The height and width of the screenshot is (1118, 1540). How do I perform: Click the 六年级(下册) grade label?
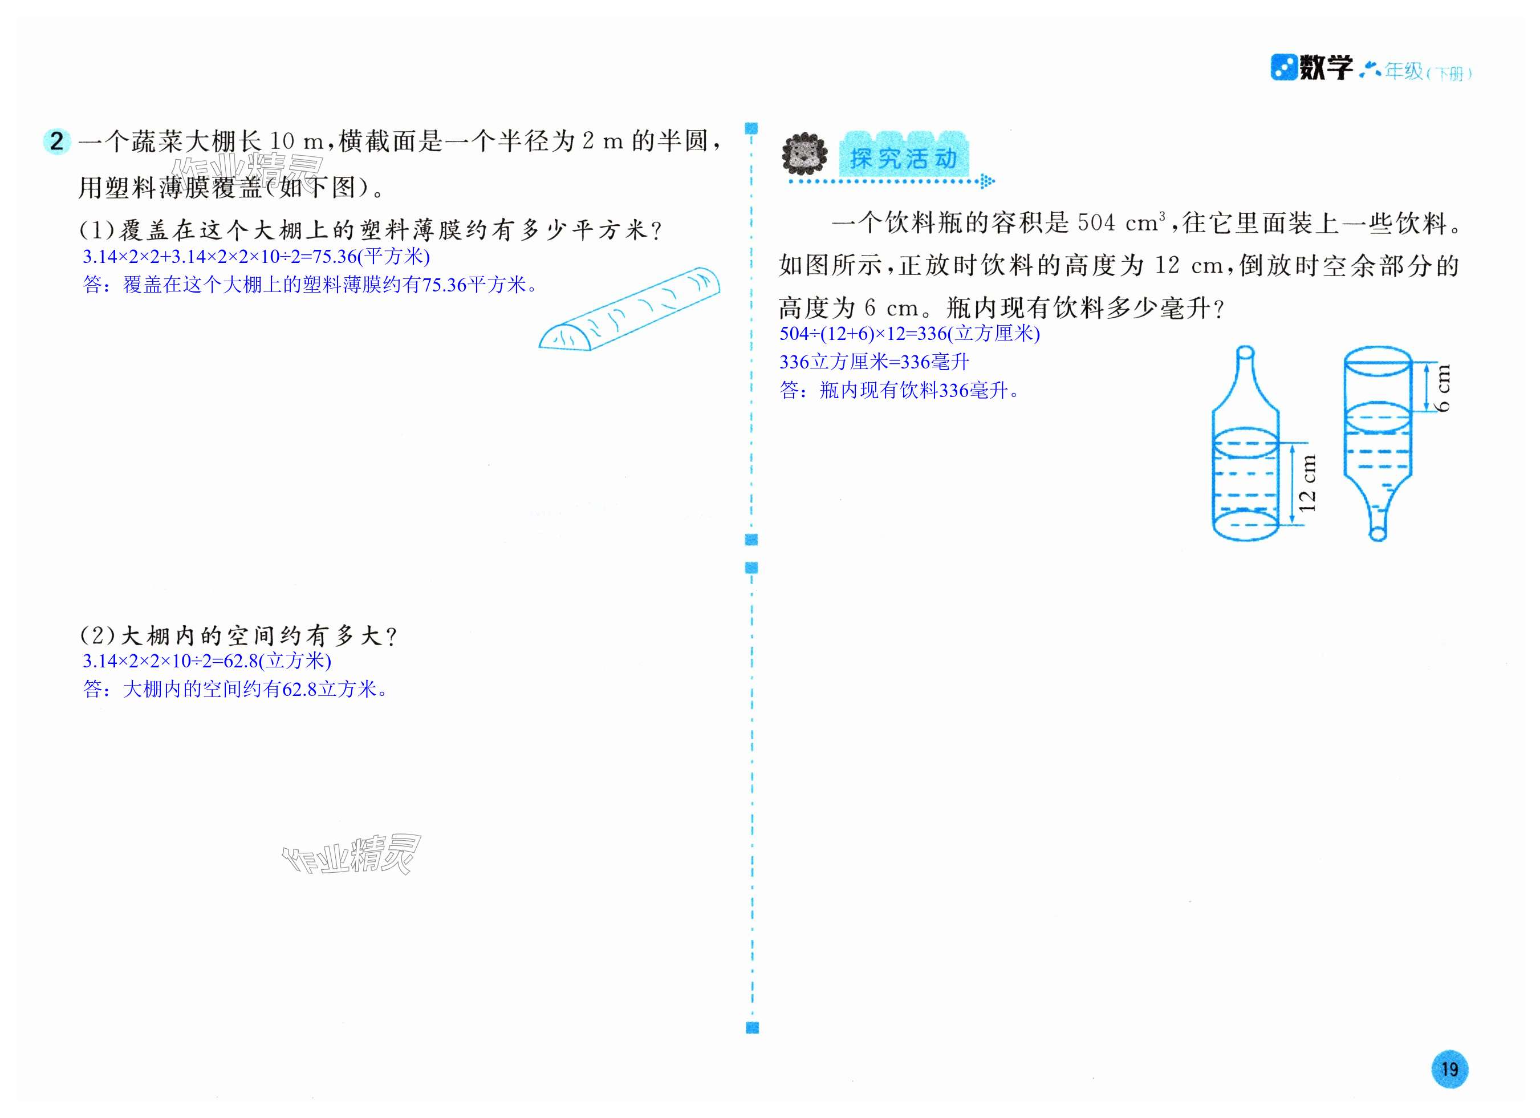tap(1416, 71)
